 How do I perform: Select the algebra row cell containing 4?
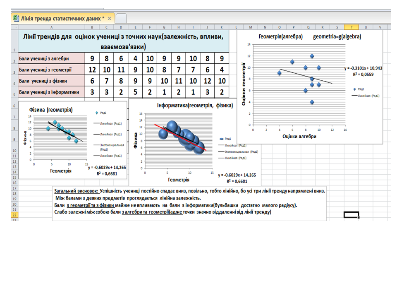click(136, 58)
